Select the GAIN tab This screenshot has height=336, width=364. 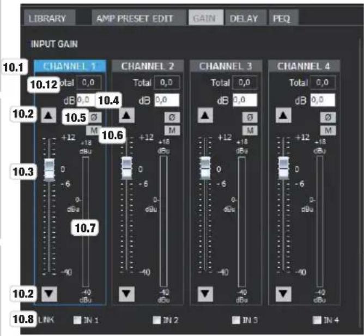206,17
